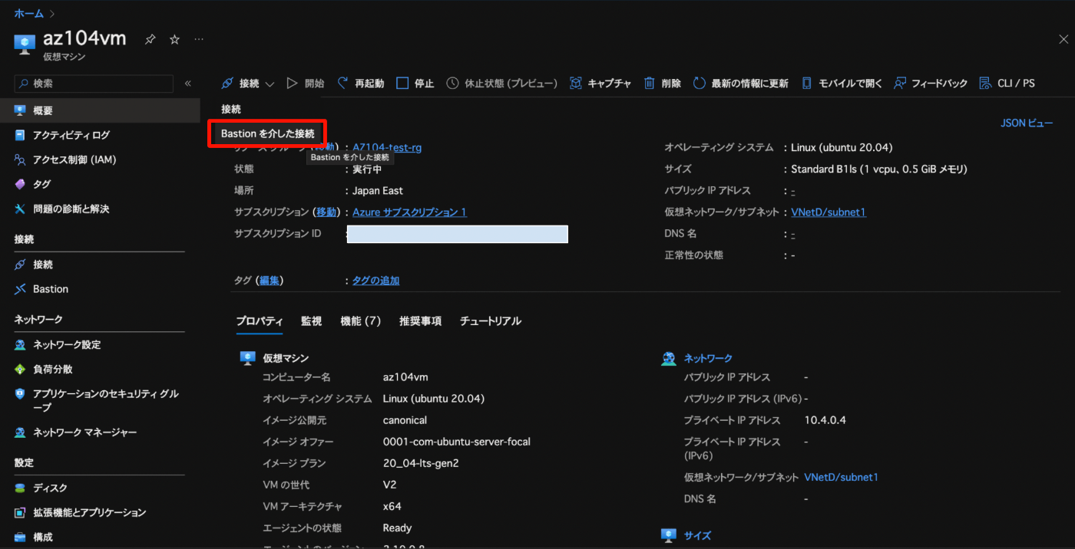Open VNetD/subnet1 link under ネットワーク properties
The image size is (1075, 549).
(x=841, y=477)
